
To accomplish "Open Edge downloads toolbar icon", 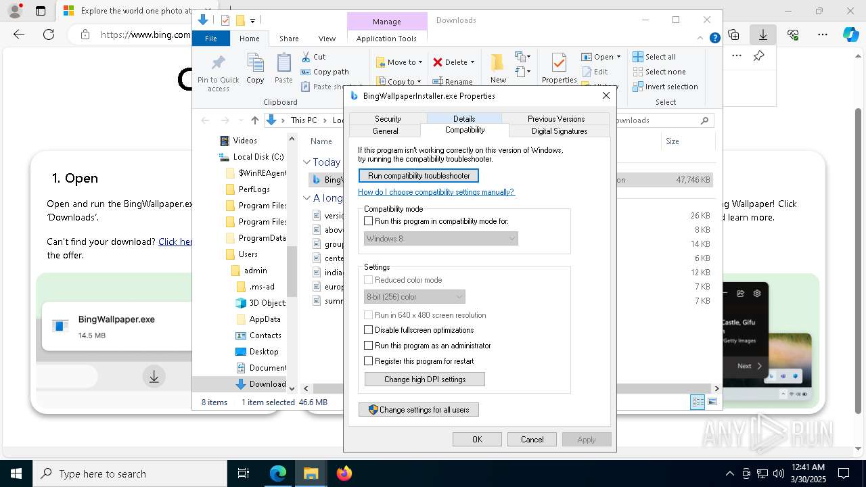I will 762,34.
